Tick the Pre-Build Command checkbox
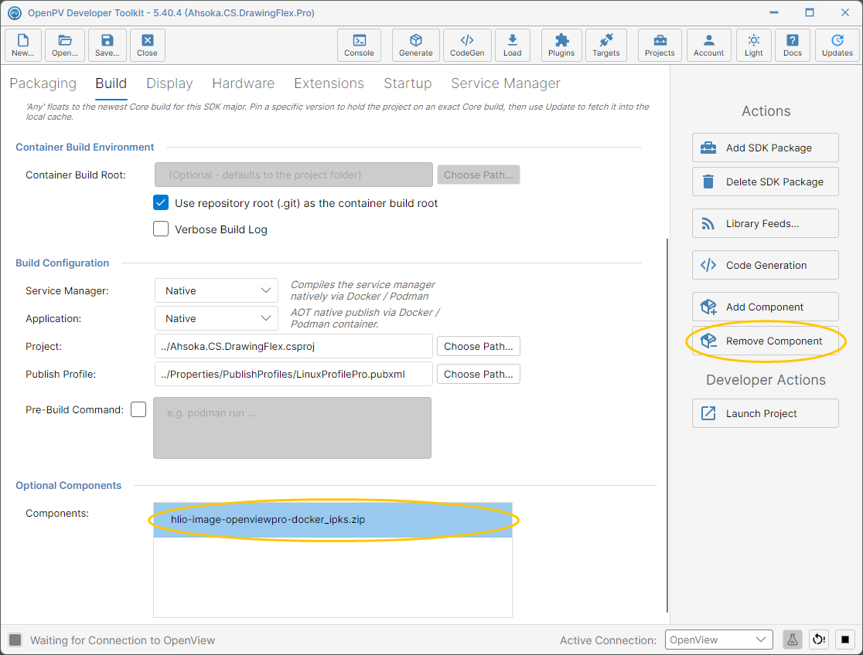Screen dimensions: 863x655 pos(138,409)
